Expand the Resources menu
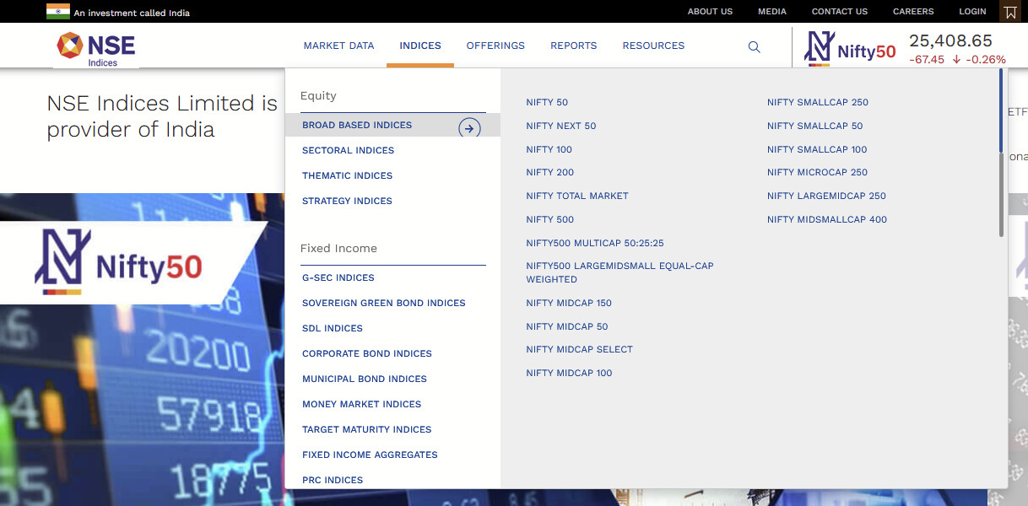Screen dimensions: 1028x506 coord(653,46)
